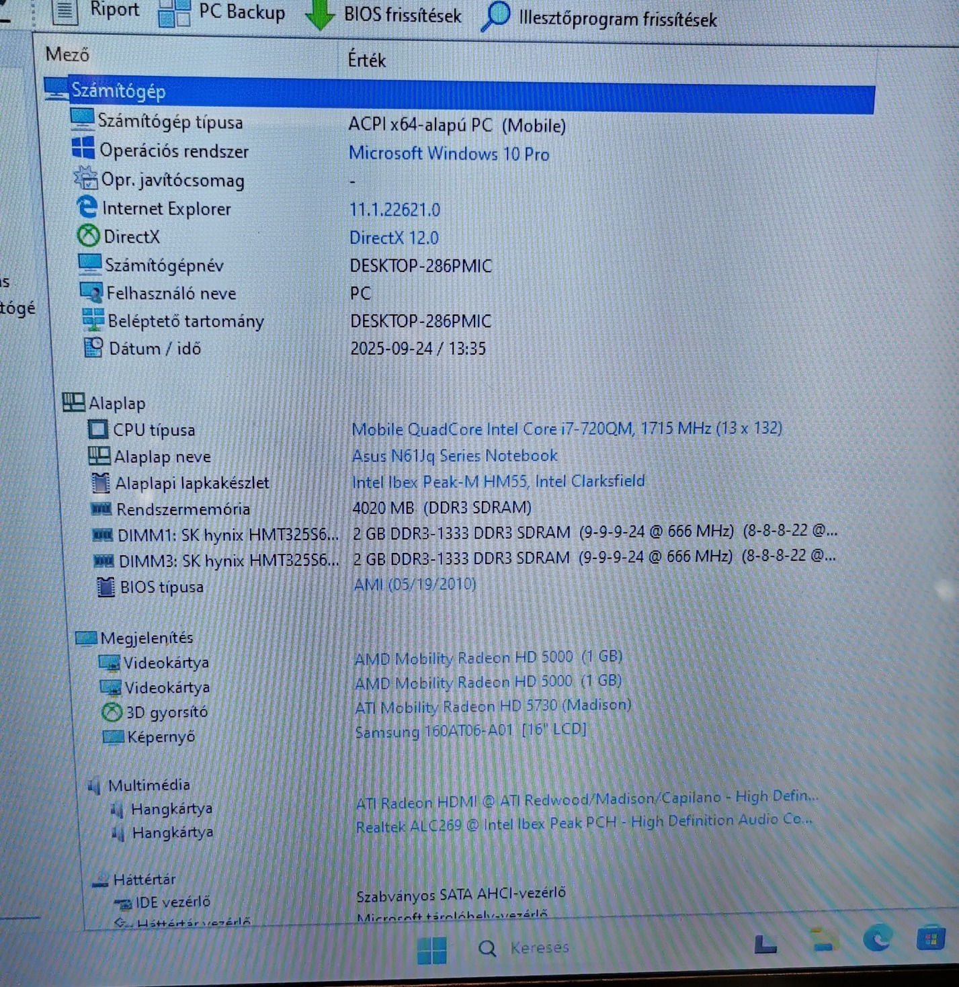
Task: Click the Opr. javítócsomag gear icon
Action: tap(85, 178)
